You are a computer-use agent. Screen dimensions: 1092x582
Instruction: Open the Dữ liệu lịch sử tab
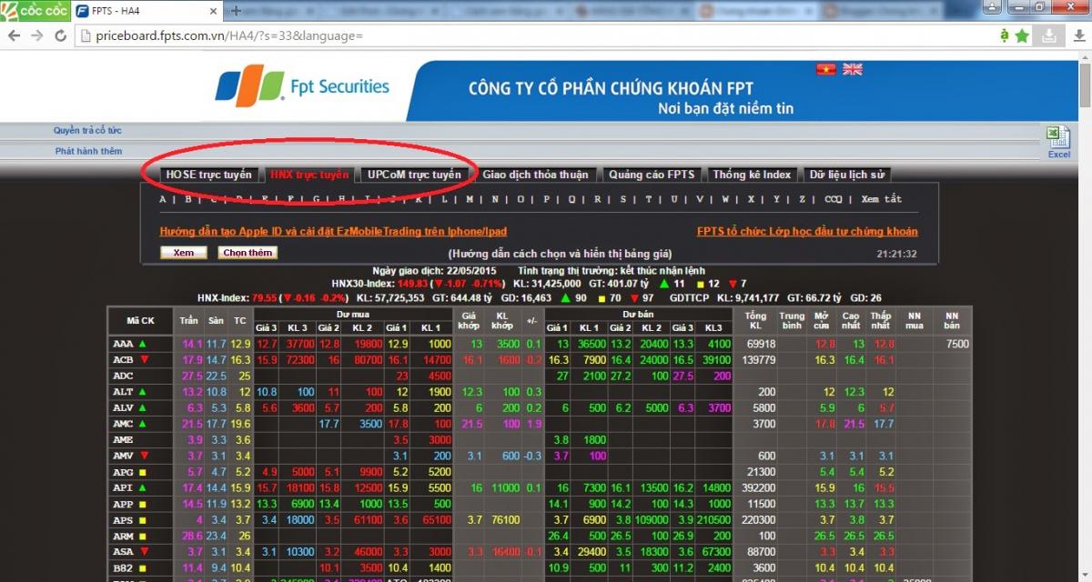click(846, 175)
